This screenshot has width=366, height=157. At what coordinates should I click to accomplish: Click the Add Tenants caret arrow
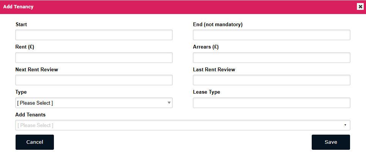click(x=345, y=125)
